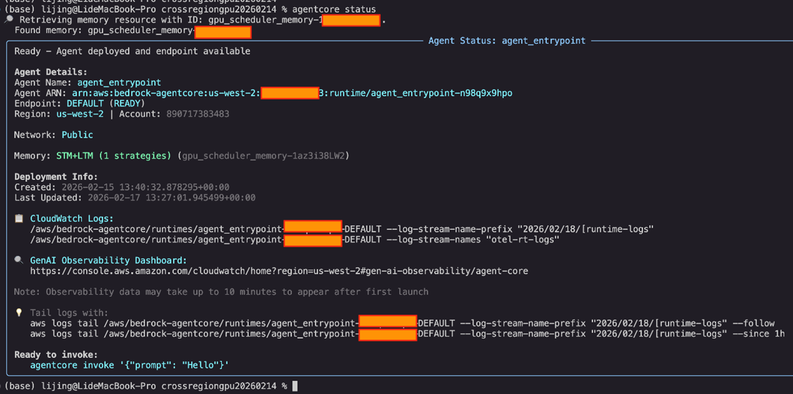
Task: Place cursor at the bottom terminal prompt
Action: [x=295, y=386]
